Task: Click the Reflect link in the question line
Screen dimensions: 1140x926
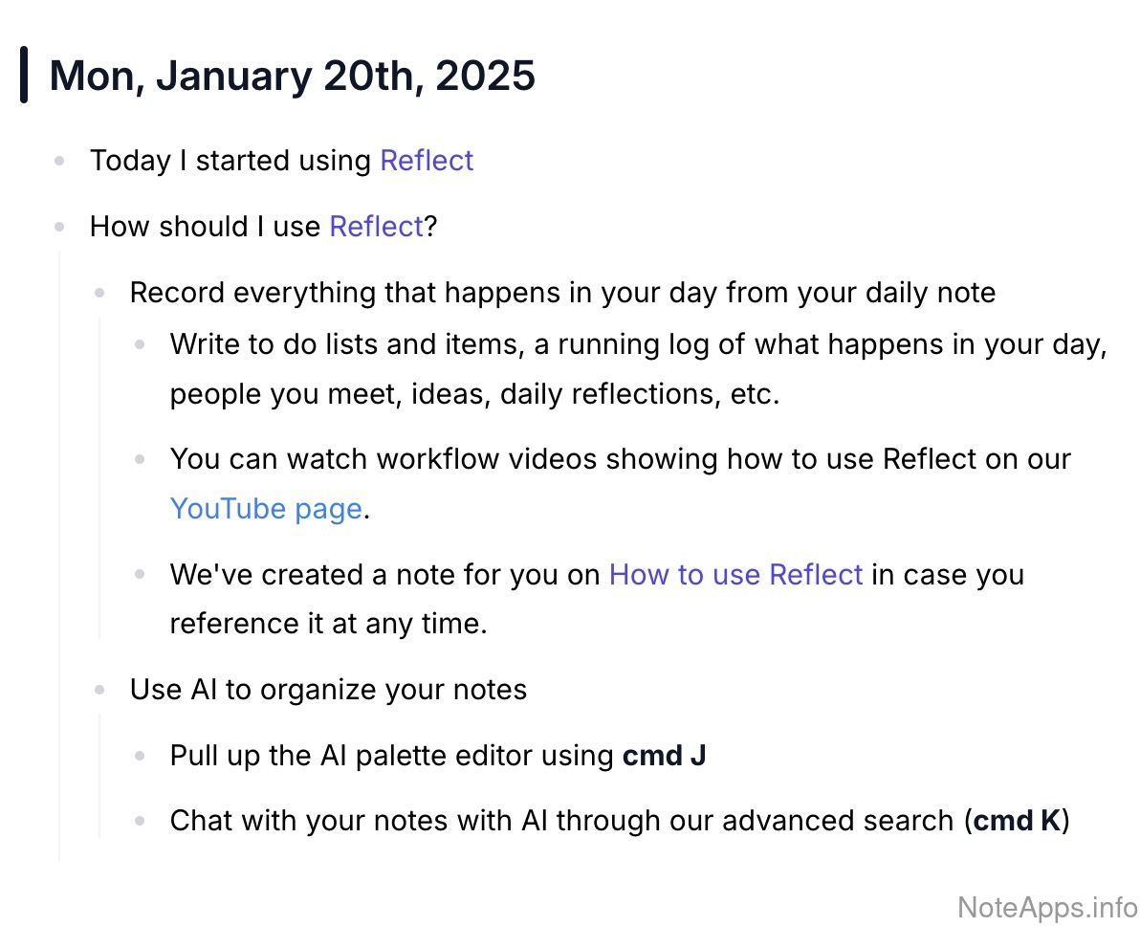Action: [376, 227]
